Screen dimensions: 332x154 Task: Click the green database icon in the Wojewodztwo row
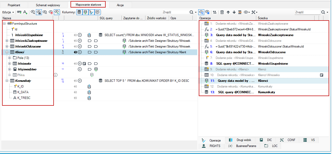(x=96, y=69)
